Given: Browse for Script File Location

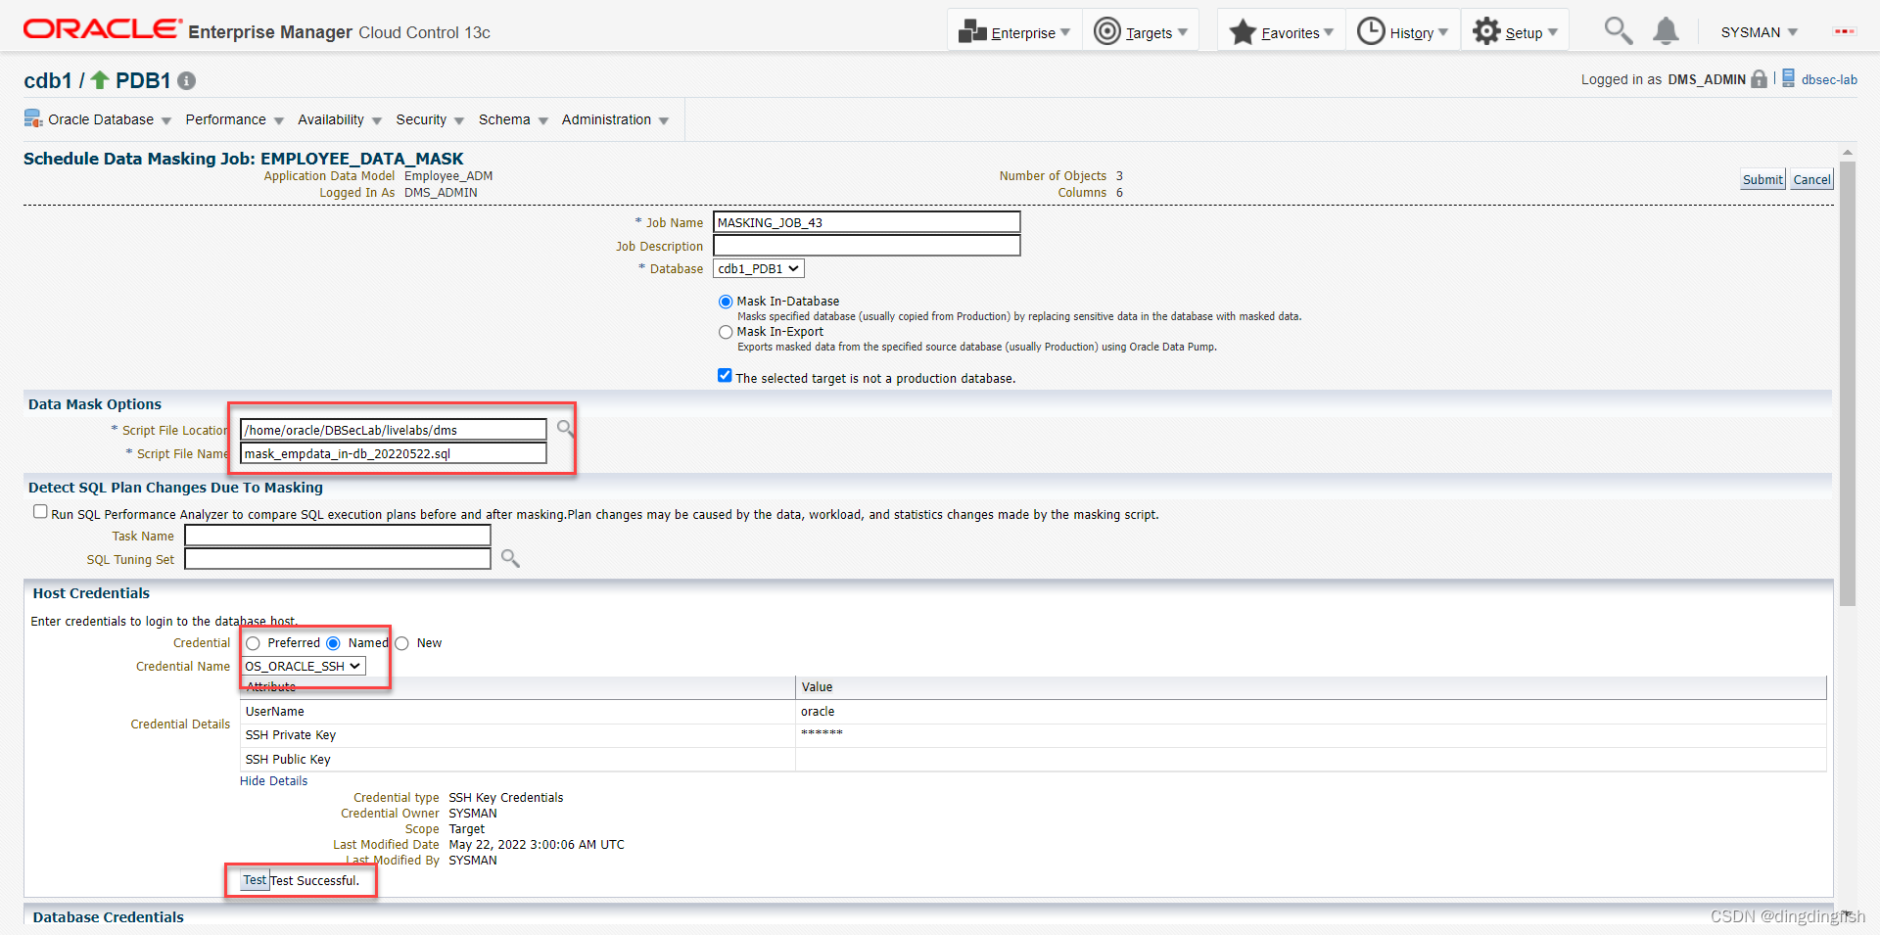Looking at the screenshot, I should [565, 428].
